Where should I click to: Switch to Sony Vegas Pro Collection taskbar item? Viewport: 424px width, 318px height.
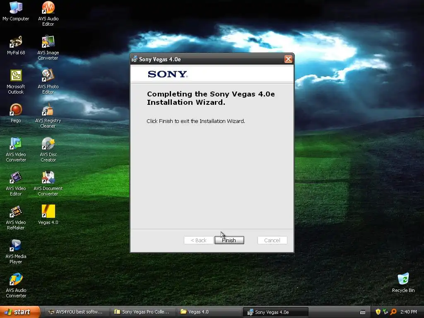coord(142,312)
